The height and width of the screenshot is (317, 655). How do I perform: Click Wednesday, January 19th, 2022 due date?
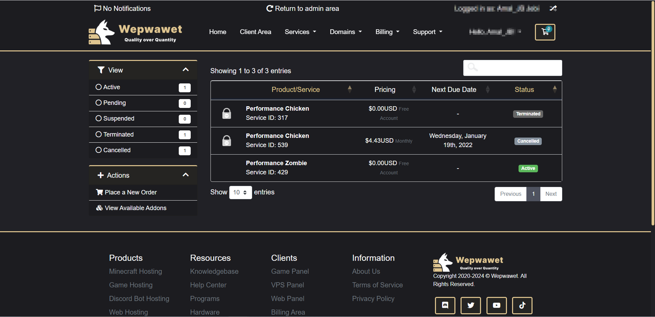[x=457, y=140]
